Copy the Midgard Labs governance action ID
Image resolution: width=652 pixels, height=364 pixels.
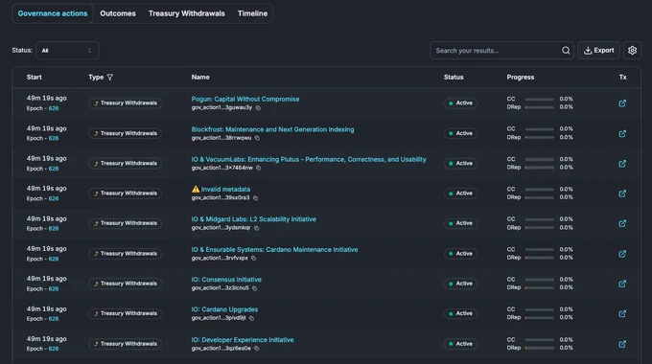[256, 228]
